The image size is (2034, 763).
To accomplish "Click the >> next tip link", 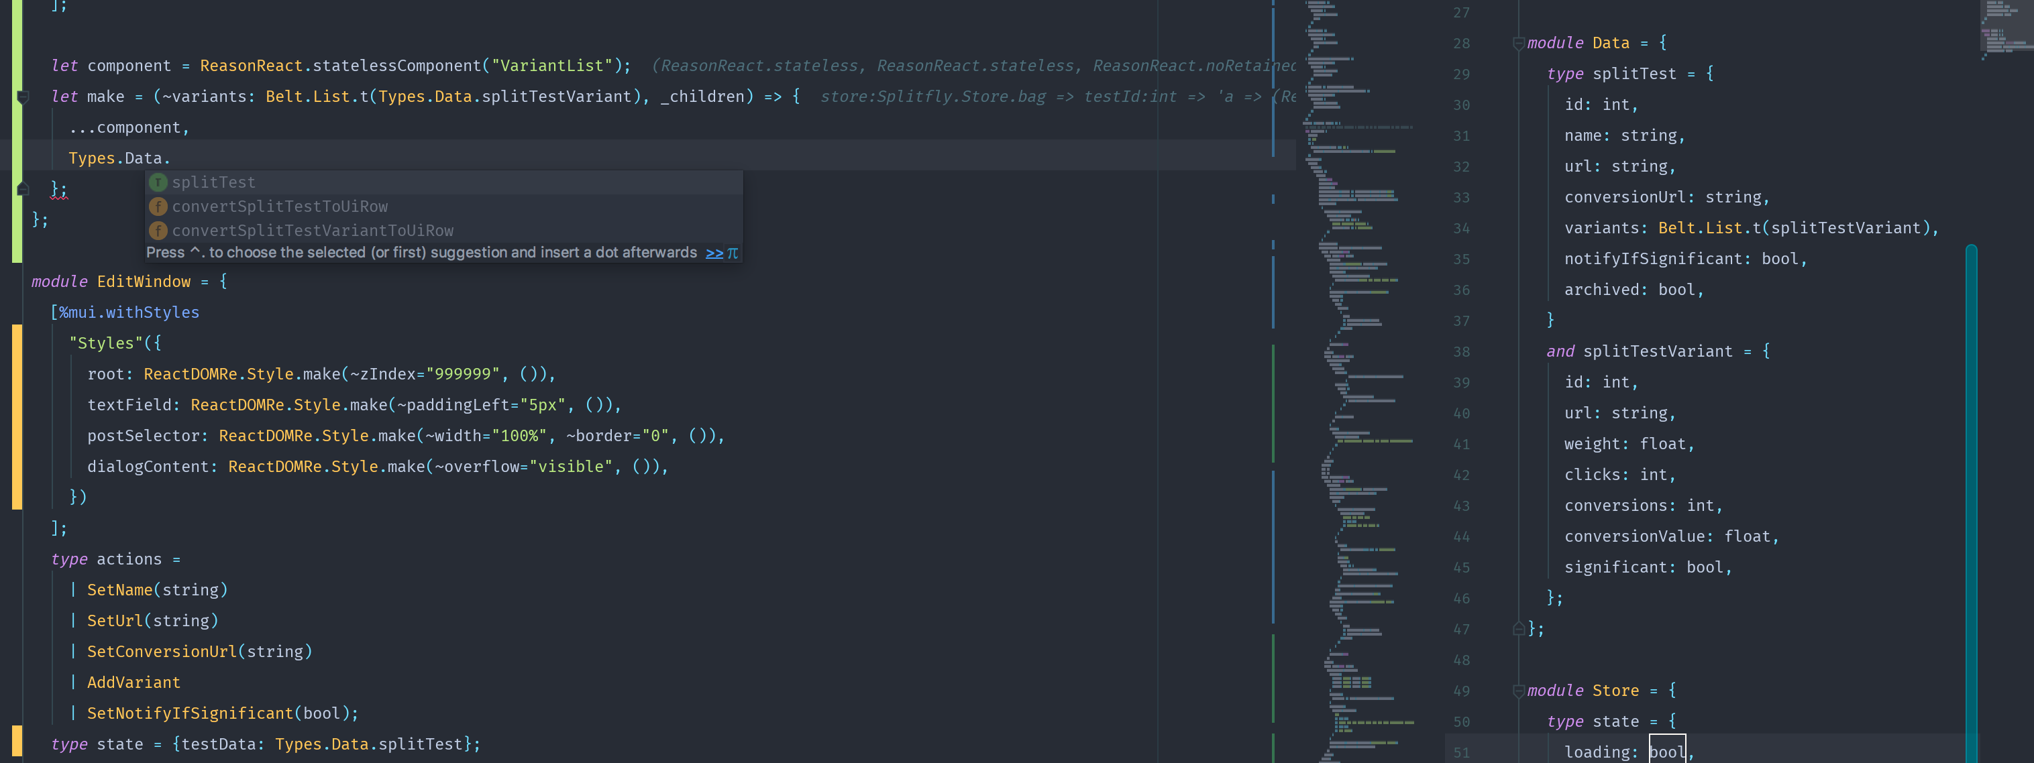I will click(714, 253).
